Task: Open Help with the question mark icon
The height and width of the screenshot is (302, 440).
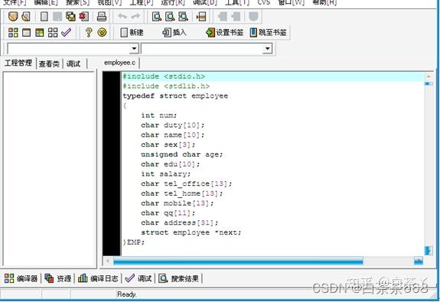Action: (x=89, y=33)
